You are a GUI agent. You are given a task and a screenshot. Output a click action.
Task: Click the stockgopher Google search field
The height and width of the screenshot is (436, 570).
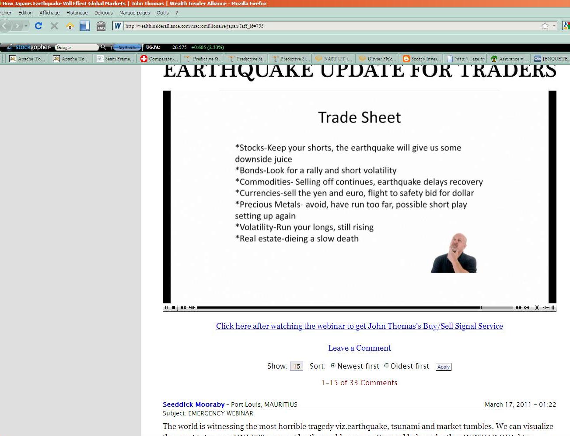tap(77, 47)
